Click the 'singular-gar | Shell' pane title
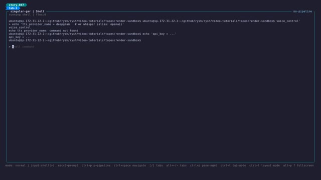Viewport: 321px width, 180px height. tap(27, 11)
